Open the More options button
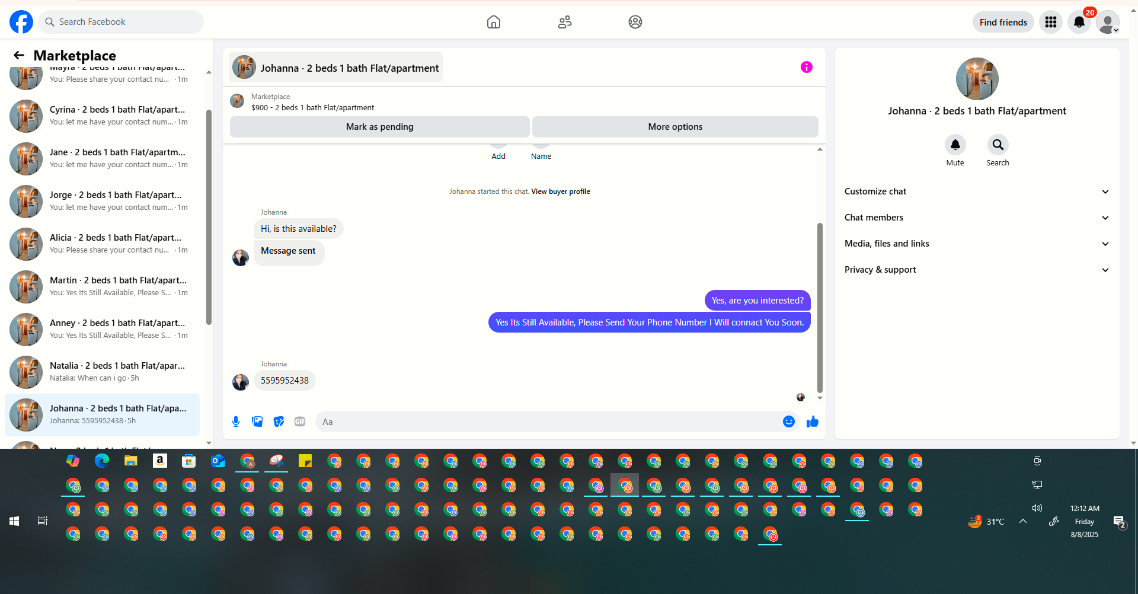The image size is (1138, 594). pyautogui.click(x=675, y=127)
